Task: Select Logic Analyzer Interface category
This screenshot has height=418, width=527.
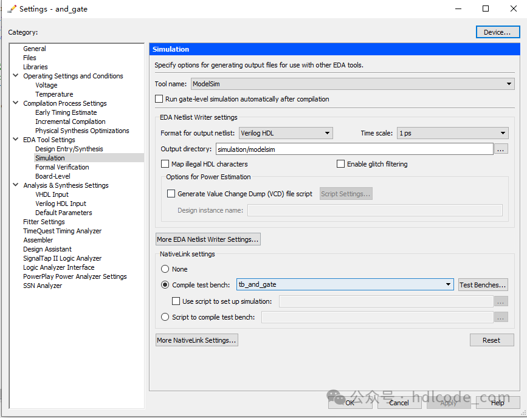Action: pos(59,267)
